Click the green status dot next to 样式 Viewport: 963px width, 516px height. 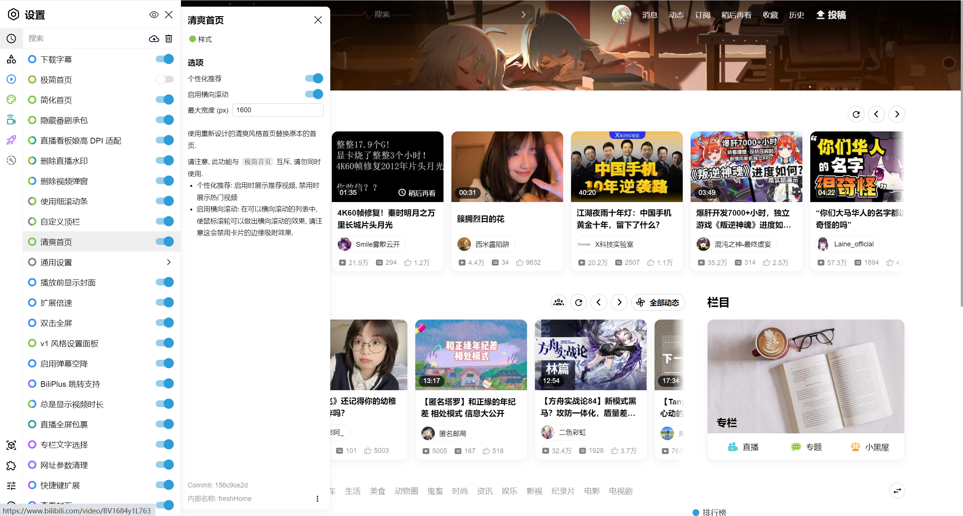tap(192, 39)
